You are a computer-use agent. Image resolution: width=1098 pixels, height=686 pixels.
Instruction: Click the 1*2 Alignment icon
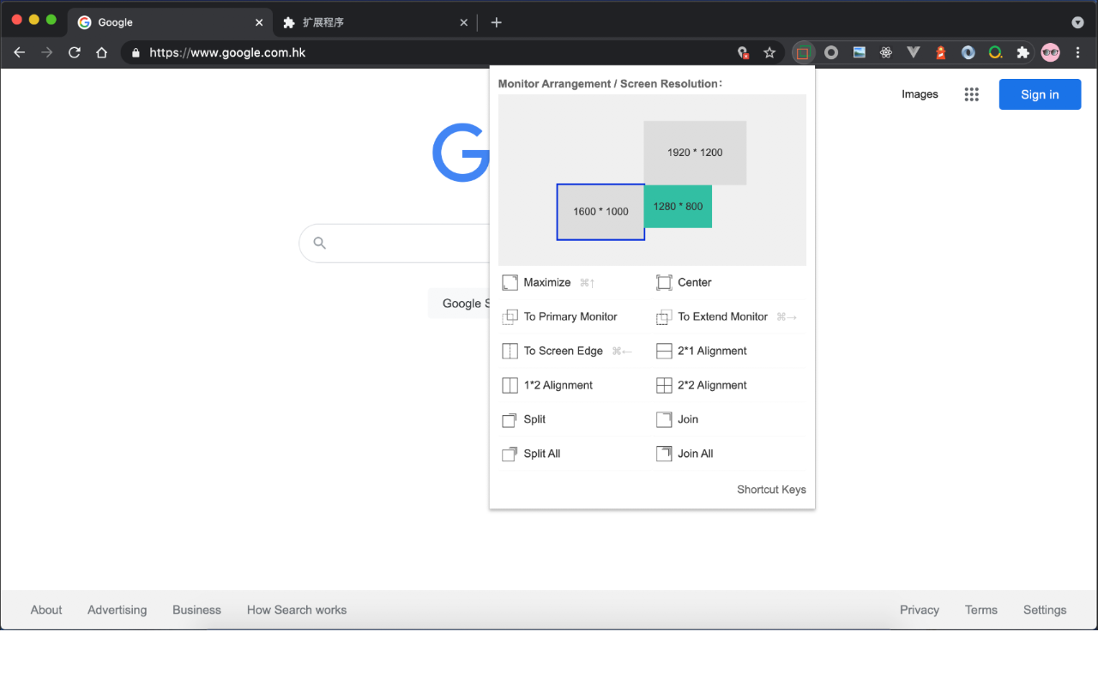click(510, 385)
